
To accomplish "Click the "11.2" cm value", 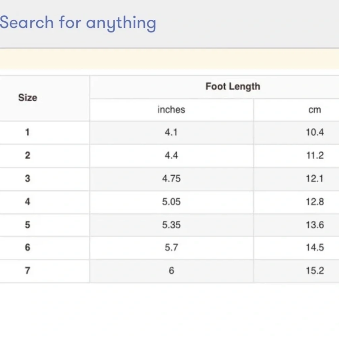I will [x=315, y=156].
